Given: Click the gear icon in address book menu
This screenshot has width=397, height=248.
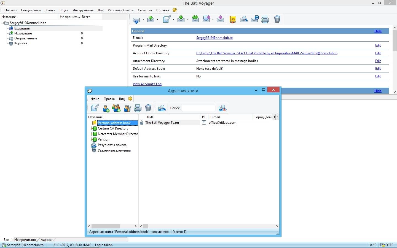Looking at the screenshot, I should tap(130, 99).
